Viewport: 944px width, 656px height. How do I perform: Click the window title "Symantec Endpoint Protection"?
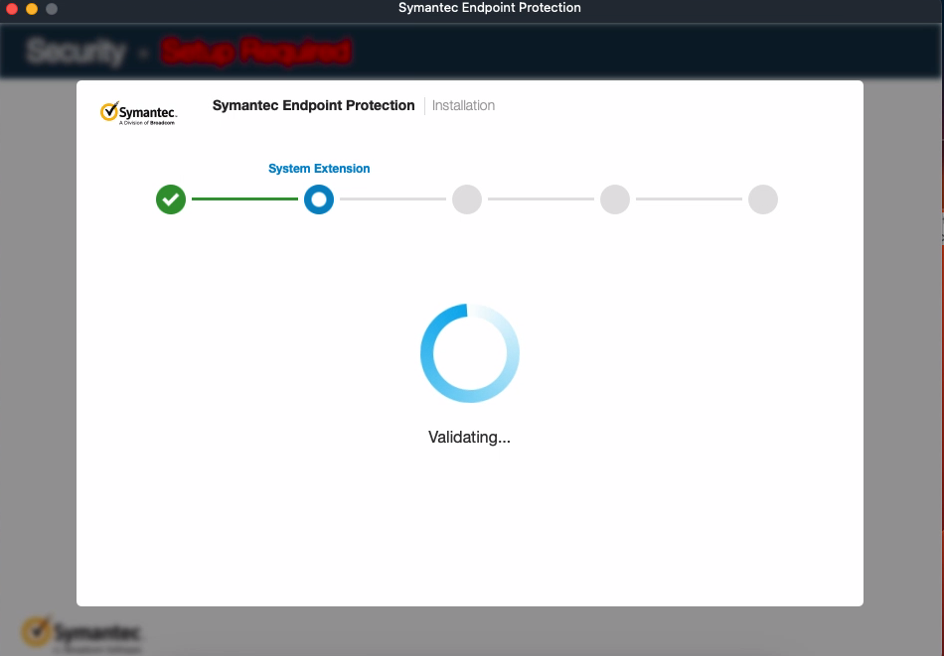pyautogui.click(x=490, y=8)
